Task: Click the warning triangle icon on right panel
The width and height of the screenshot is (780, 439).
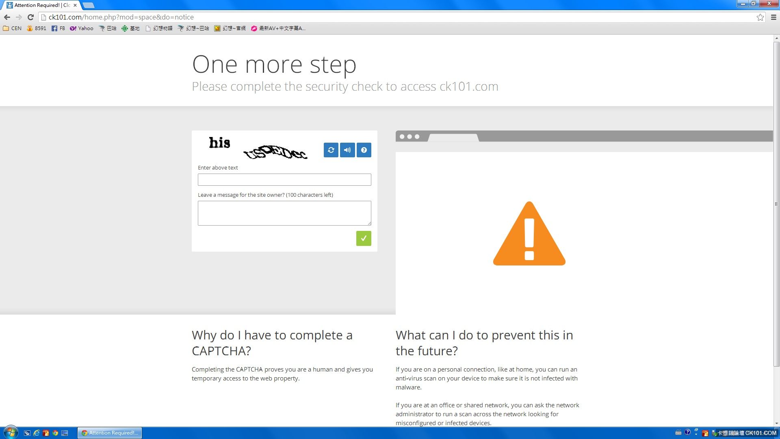Action: click(529, 233)
